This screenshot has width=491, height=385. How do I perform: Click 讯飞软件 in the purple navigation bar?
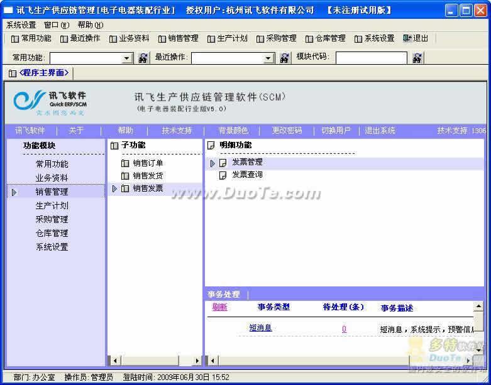pos(30,131)
